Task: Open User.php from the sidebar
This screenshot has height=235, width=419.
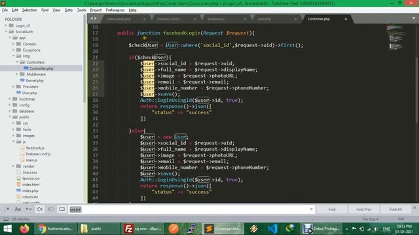Action: tap(29, 93)
